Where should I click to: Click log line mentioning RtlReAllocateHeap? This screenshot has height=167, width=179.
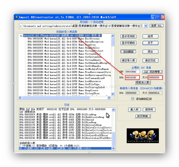pos(62,117)
